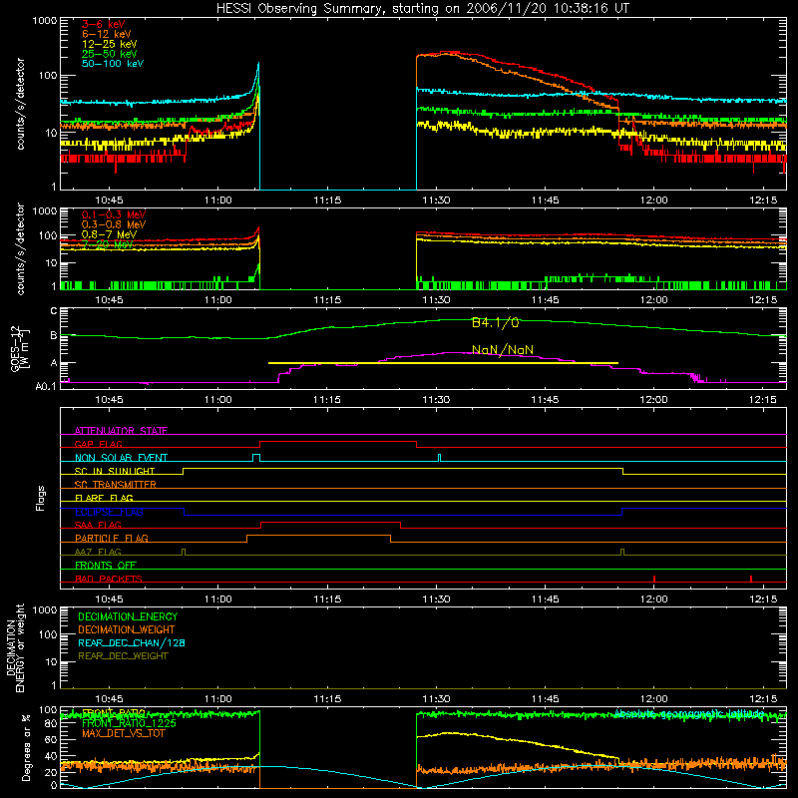This screenshot has width=798, height=798.
Task: Select the DECIMATION_ENERGY legend label
Action: click(x=128, y=616)
